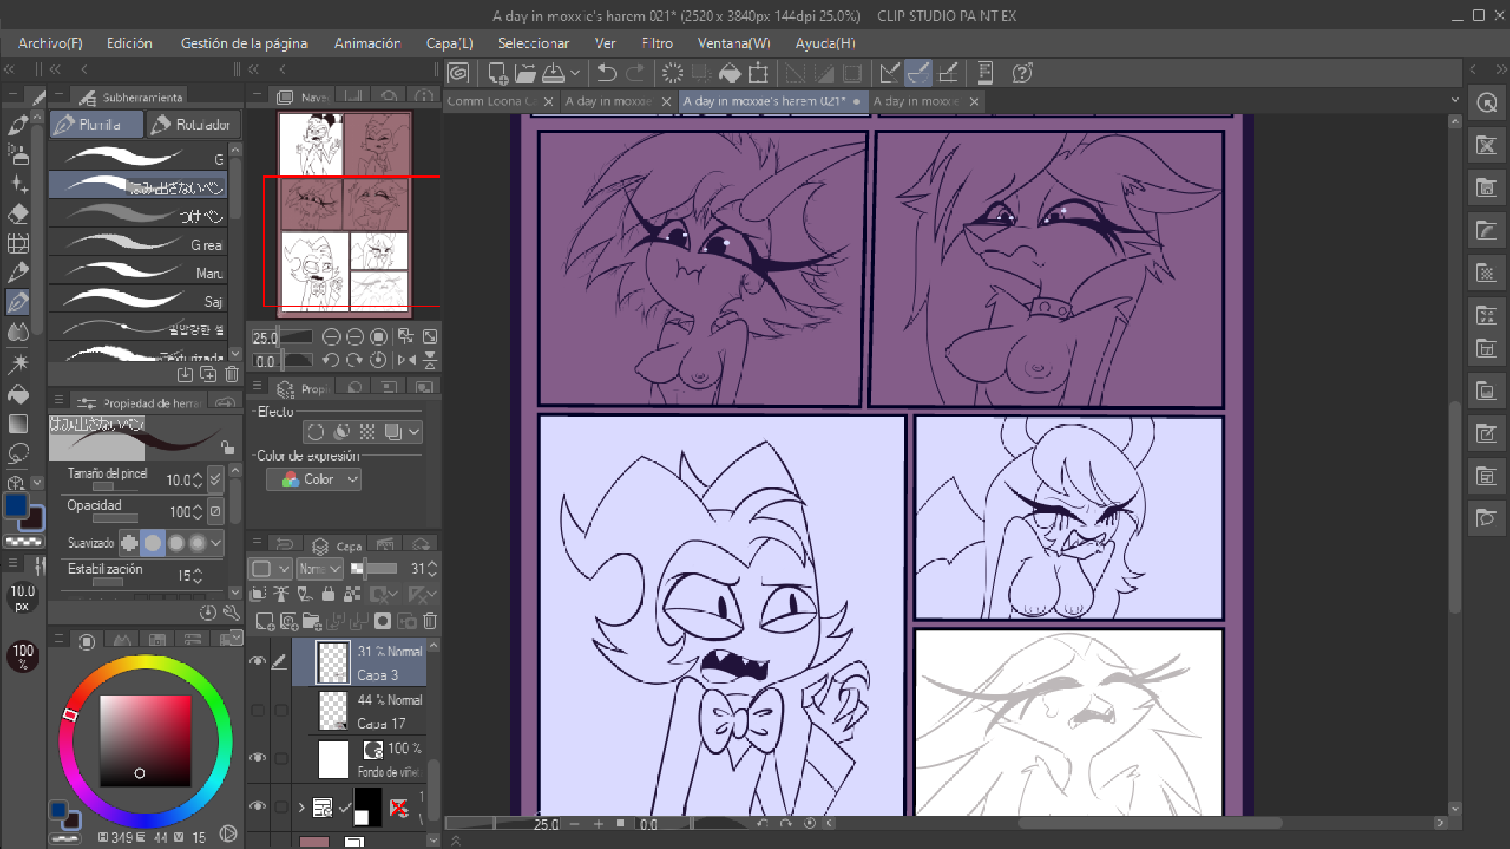The height and width of the screenshot is (849, 1510).
Task: Toggle the lock box on Fondo de viñeta layer
Action: tap(281, 758)
